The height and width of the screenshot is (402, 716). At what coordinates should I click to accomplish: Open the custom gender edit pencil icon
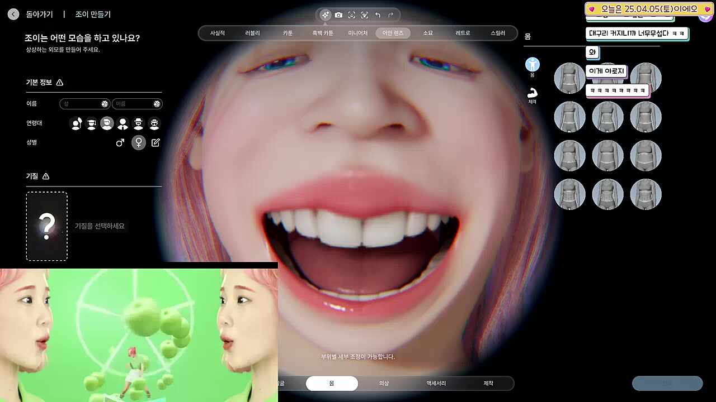click(x=156, y=143)
